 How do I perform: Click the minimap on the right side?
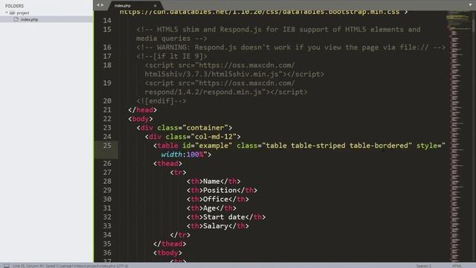pyautogui.click(x=459, y=136)
